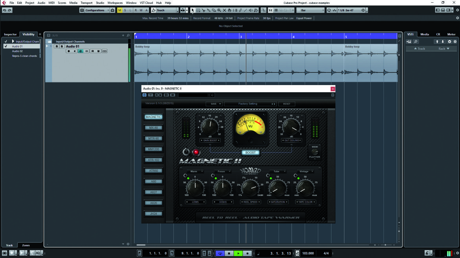This screenshot has height=258, width=460.
Task: Open Edit Channel Settings on Audio 01
Action: click(80, 51)
